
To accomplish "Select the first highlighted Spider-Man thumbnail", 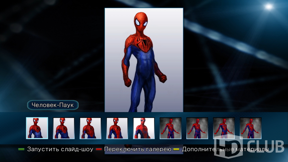I will 37,128.
